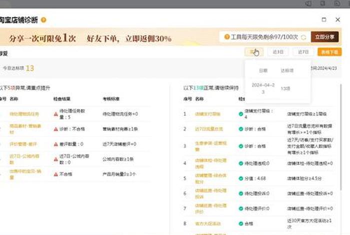Click the orange button right of 近7日

[329, 52]
